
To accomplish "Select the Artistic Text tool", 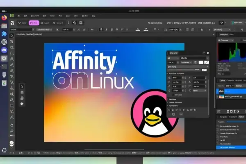I will point(11,112).
